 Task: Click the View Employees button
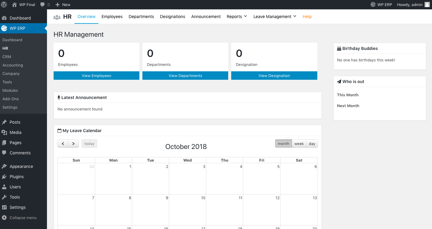96,76
